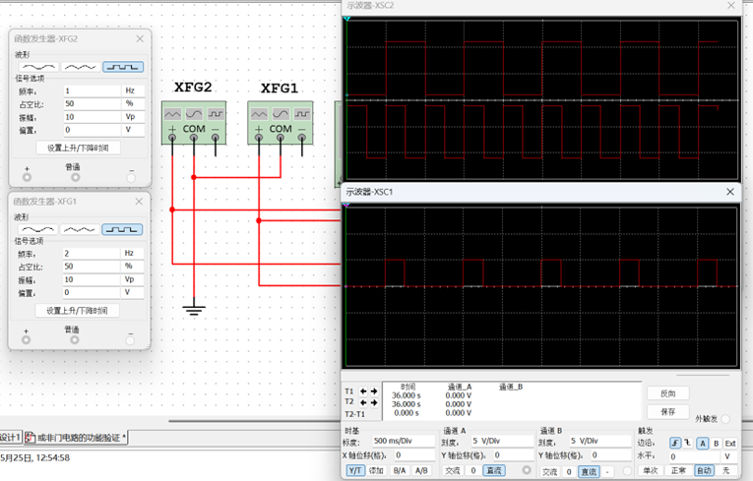Enable Y/T timebase mode in XSC1
This screenshot has height=481, width=753.
click(355, 471)
